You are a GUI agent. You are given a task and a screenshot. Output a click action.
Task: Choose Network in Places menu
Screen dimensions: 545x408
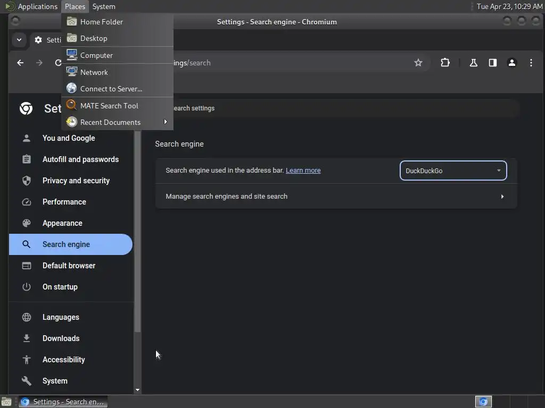[x=118, y=72]
